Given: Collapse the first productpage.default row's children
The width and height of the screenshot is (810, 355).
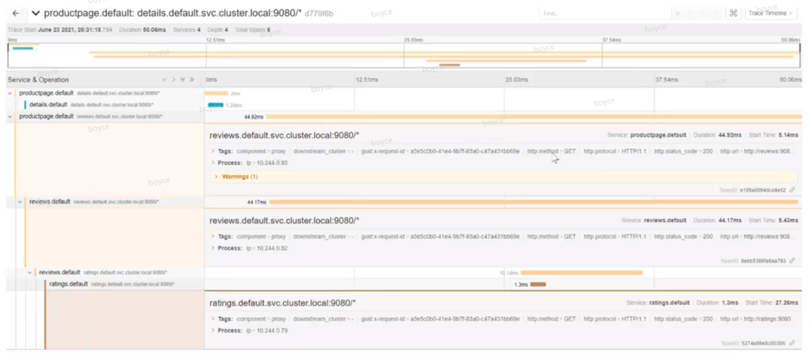Looking at the screenshot, I should coord(10,93).
